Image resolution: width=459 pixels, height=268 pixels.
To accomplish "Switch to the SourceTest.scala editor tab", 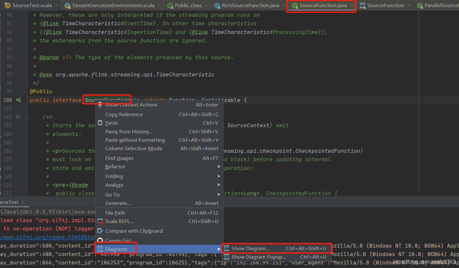I will [x=28, y=6].
